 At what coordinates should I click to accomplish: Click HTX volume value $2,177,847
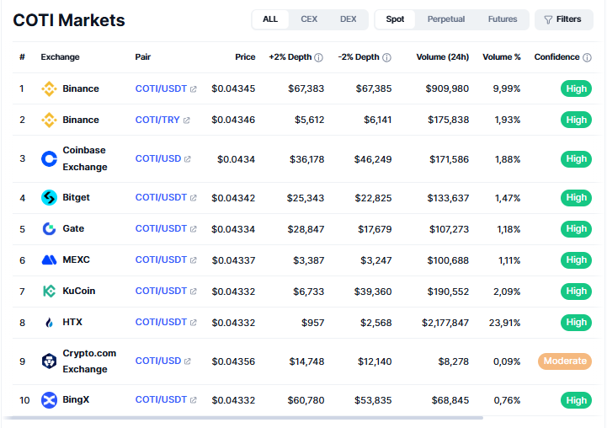[x=445, y=323]
